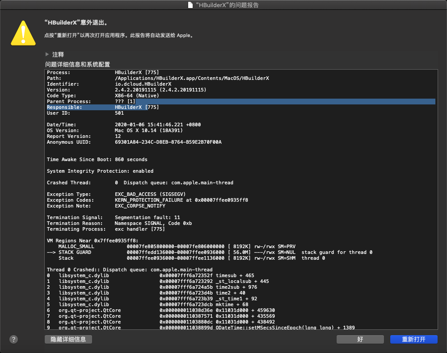Click the VM Regions Near 0x7ffee0935ff8 line
Viewport: 447px width, 353px height.
pyautogui.click(x=93, y=241)
